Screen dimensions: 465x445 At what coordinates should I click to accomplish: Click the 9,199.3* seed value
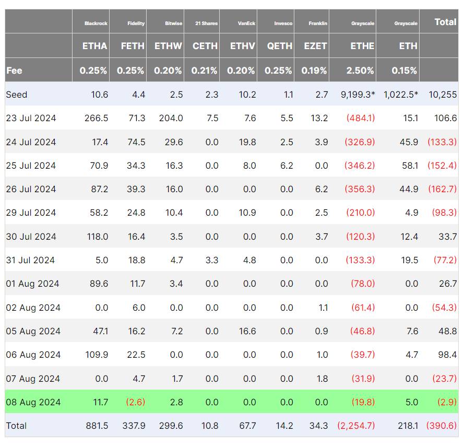click(x=357, y=95)
